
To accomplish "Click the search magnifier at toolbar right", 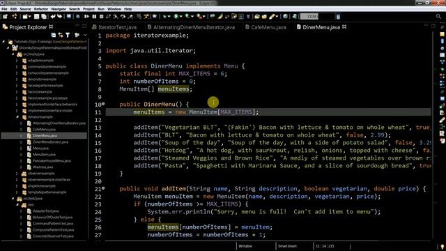I will point(438,17).
